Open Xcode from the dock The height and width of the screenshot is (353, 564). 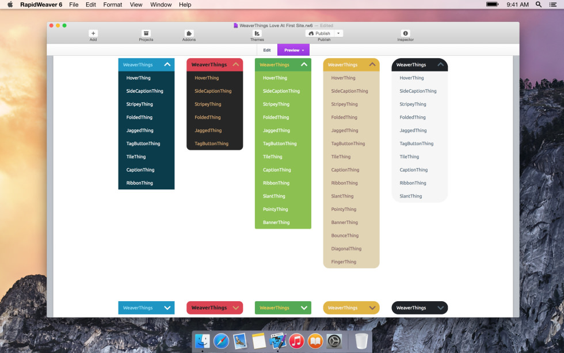277,341
